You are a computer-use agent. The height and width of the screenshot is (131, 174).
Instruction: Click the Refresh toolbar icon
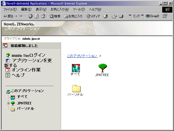pyautogui.click(x=36, y=16)
